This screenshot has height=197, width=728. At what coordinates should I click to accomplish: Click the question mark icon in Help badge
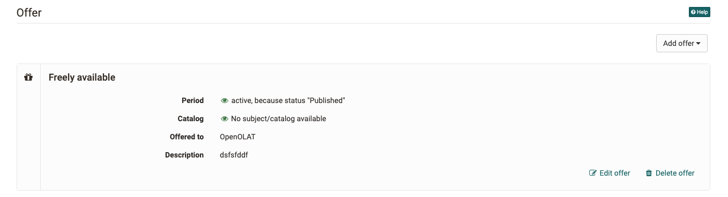point(694,12)
